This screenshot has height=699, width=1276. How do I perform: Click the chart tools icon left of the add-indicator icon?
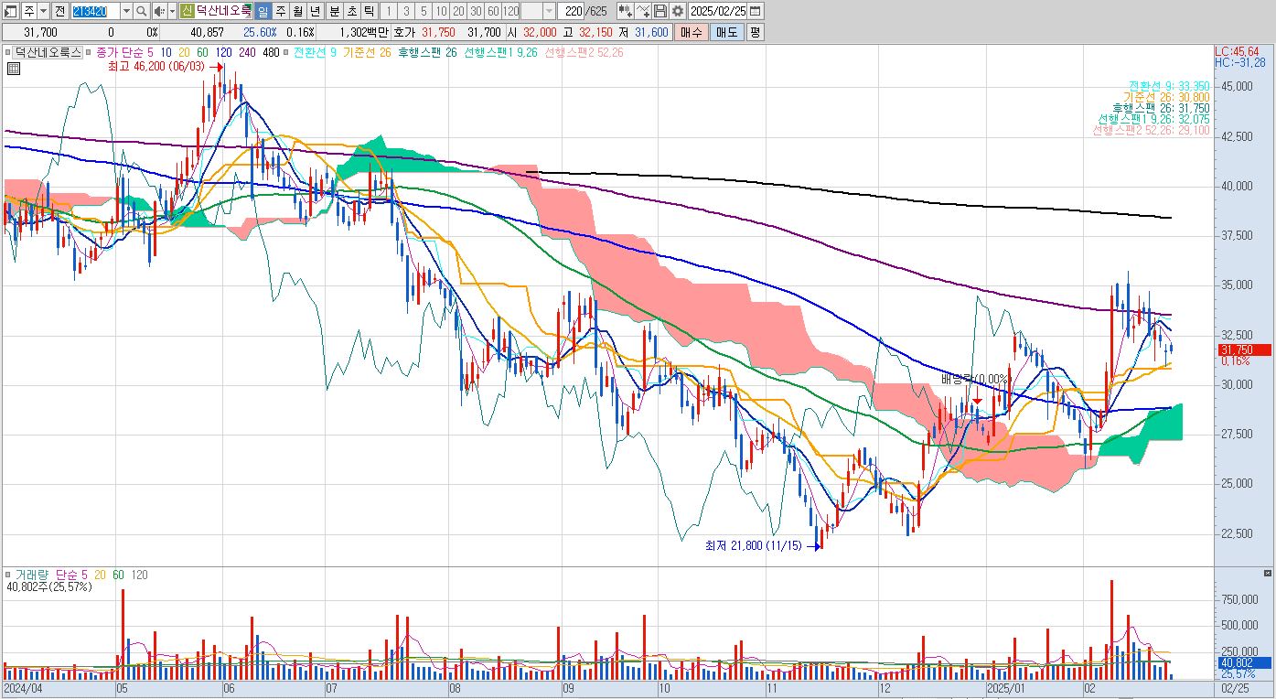click(x=624, y=11)
